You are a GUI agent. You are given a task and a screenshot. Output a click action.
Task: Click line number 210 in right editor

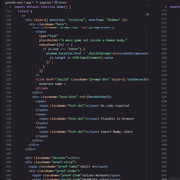coord(164,14)
